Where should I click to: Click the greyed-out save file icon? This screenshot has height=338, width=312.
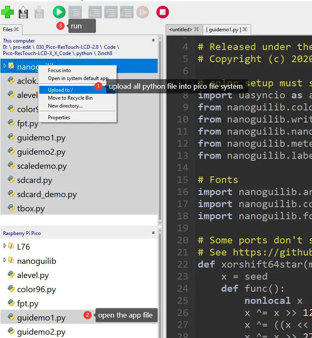39,12
